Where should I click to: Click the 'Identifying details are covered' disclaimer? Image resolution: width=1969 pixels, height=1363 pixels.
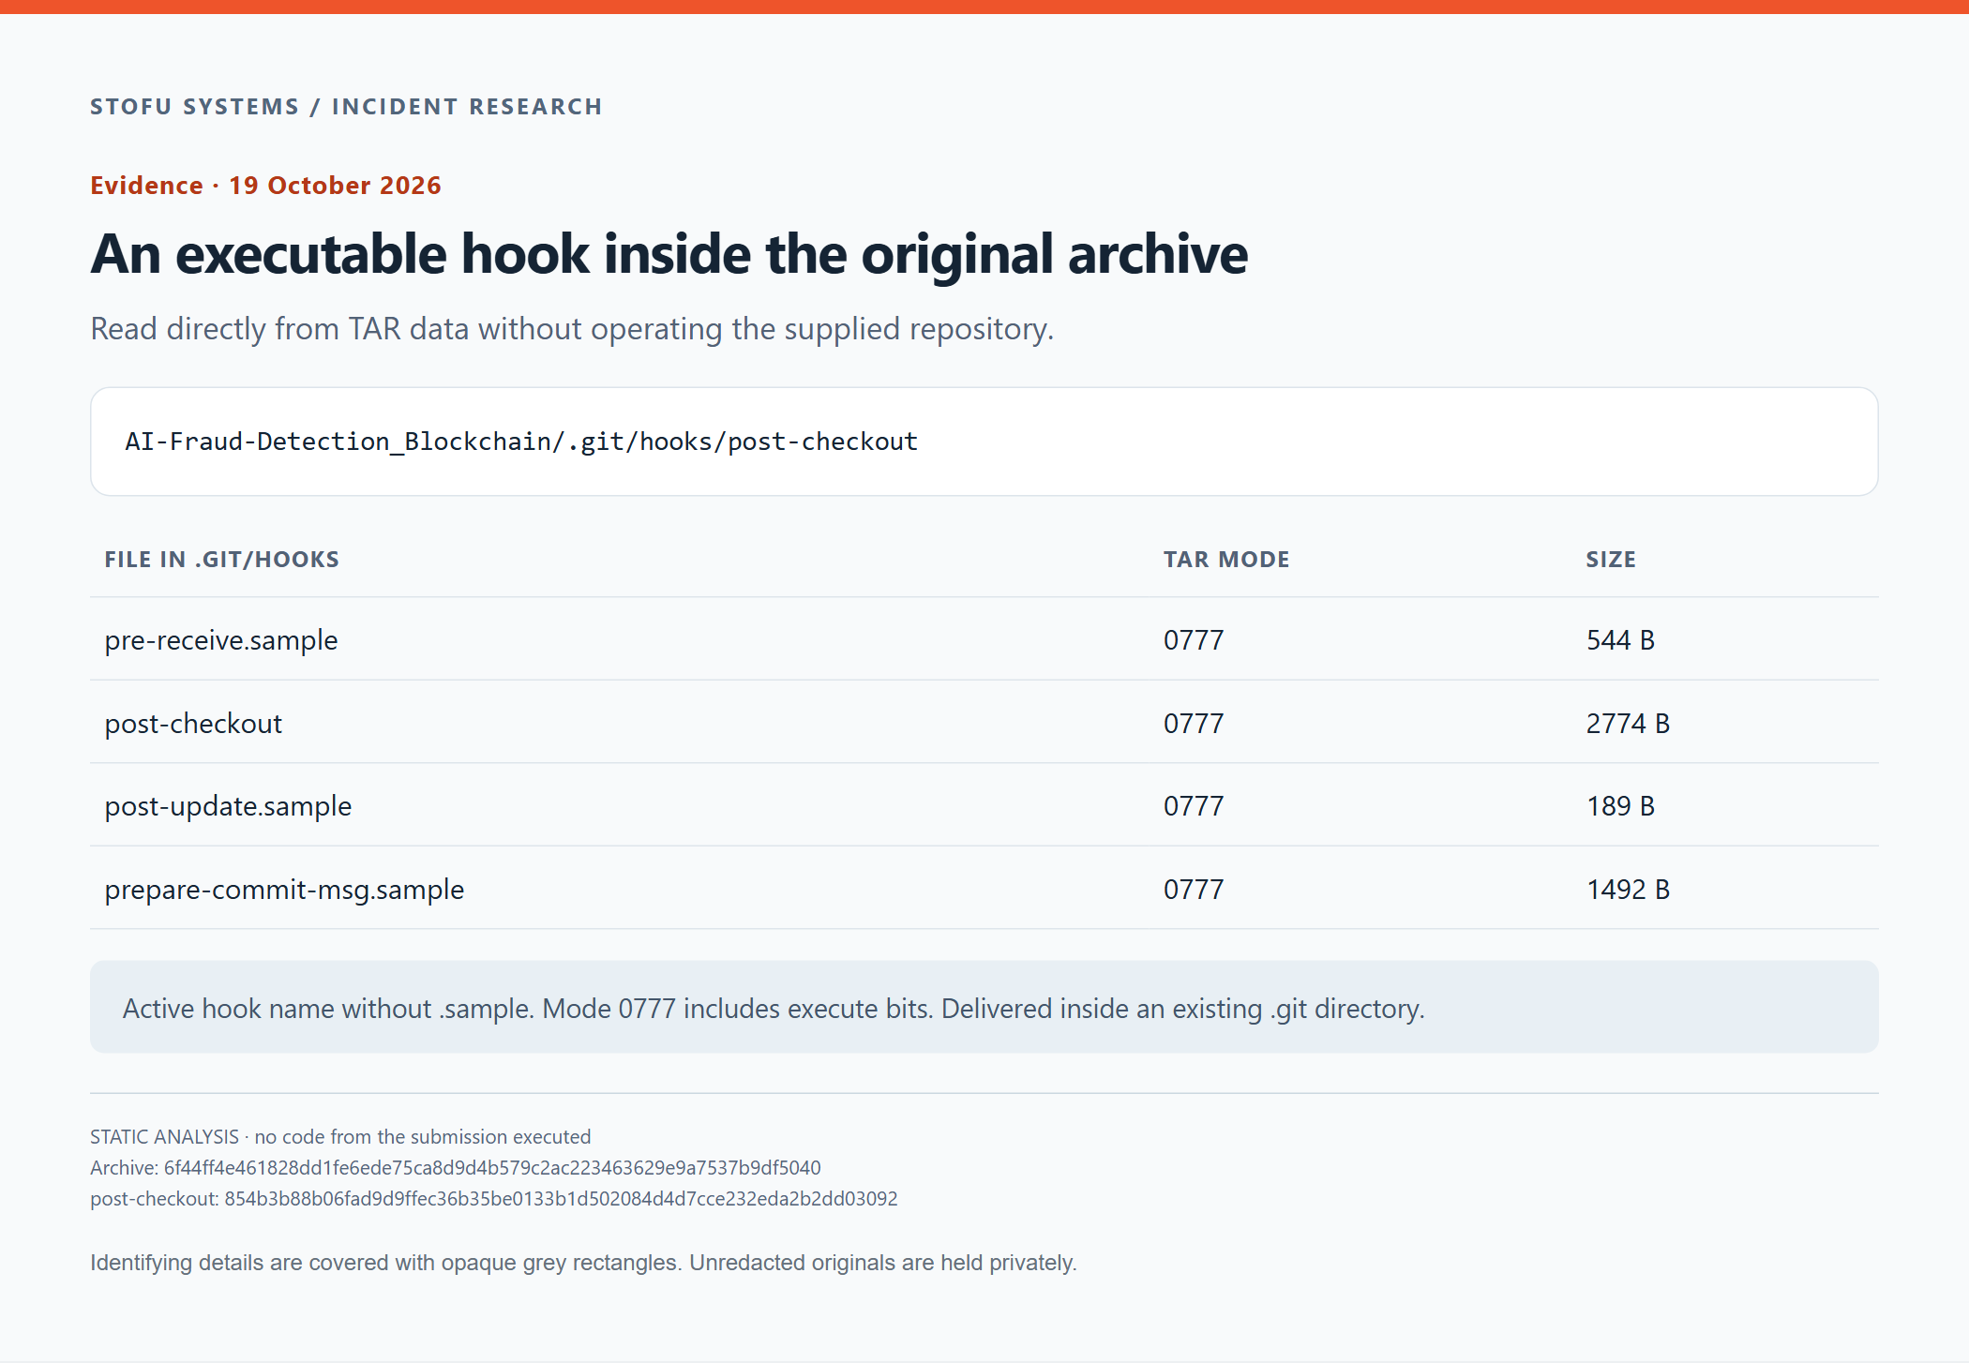(583, 1263)
